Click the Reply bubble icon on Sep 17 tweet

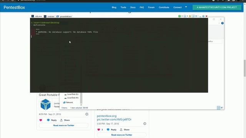pyautogui.click(x=108, y=130)
